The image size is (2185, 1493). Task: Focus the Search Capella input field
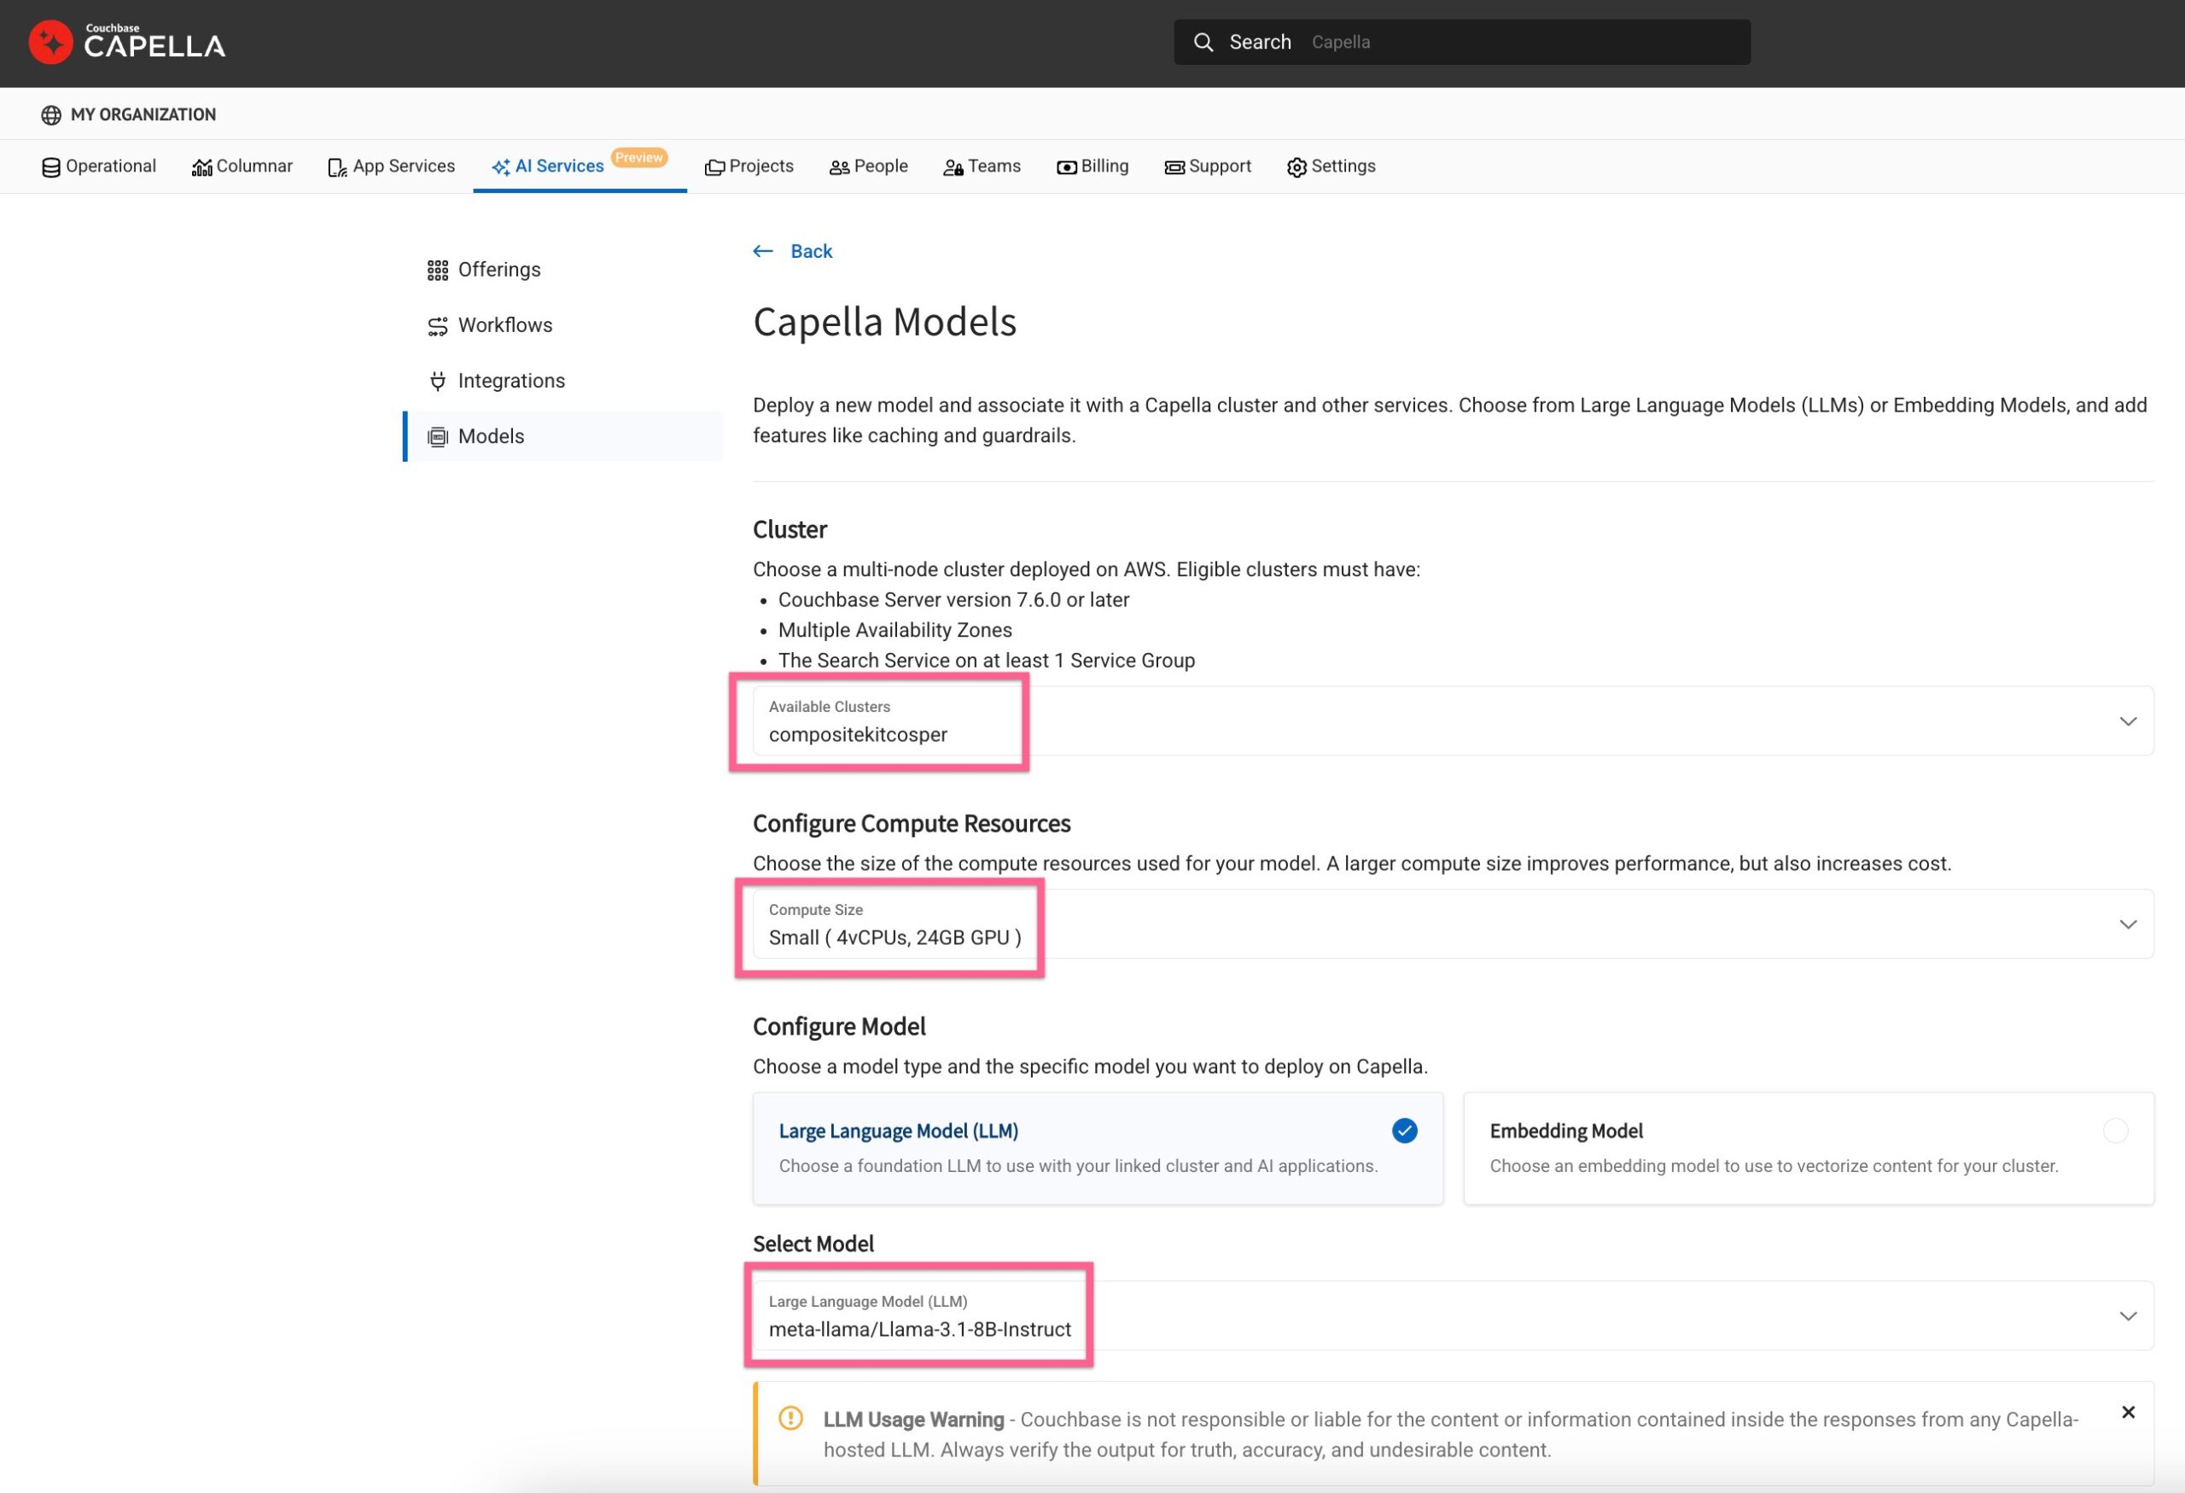[1462, 43]
